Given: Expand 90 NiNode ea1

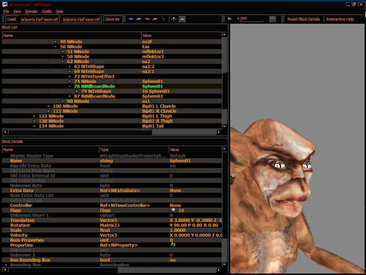Looking at the screenshot, I should click(x=62, y=101).
